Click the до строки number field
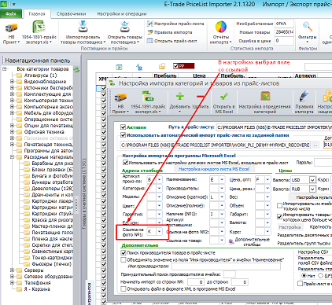 [x=240, y=282]
